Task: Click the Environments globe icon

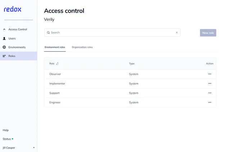Action: 4,47
